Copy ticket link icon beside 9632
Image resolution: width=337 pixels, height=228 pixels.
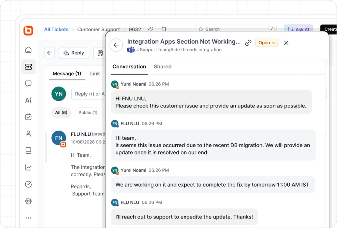pyautogui.click(x=151, y=29)
